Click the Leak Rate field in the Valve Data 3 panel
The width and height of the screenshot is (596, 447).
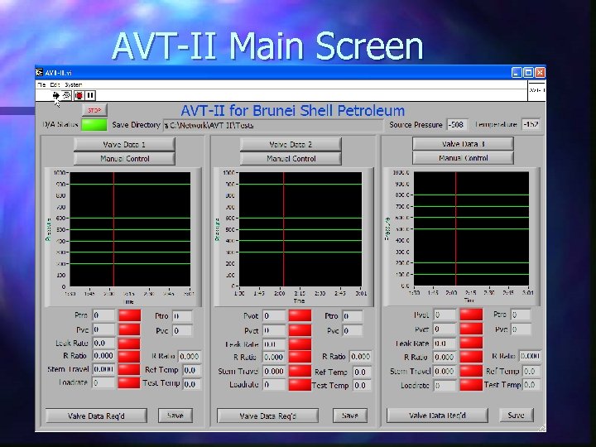(445, 344)
